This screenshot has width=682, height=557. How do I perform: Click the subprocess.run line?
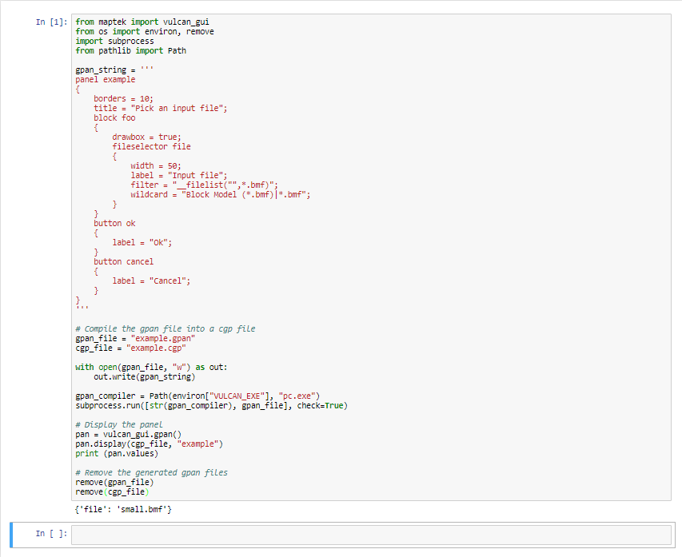coord(211,406)
